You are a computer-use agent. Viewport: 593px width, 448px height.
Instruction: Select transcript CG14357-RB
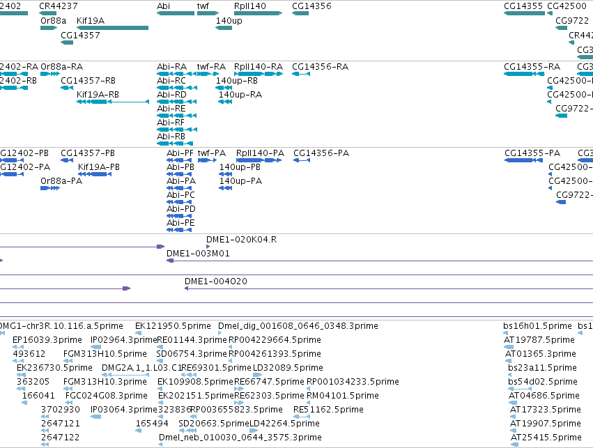[67, 88]
